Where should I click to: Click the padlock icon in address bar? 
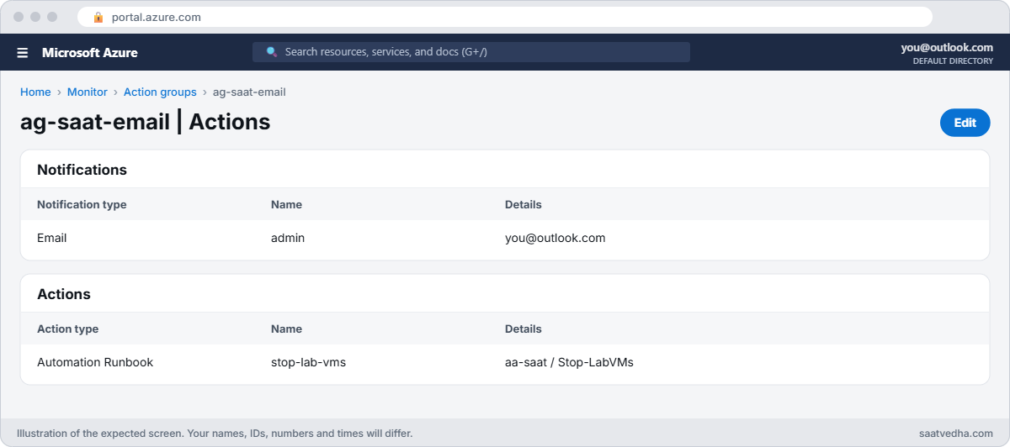tap(98, 17)
